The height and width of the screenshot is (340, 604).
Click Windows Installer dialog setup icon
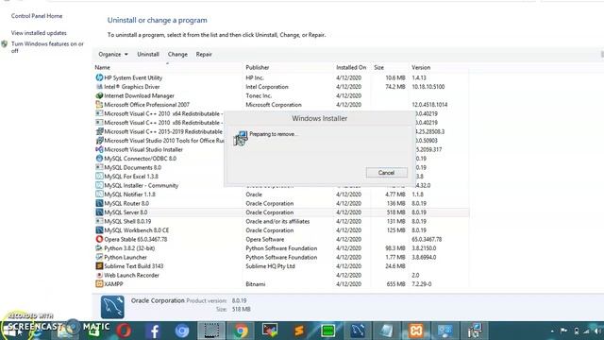click(241, 139)
